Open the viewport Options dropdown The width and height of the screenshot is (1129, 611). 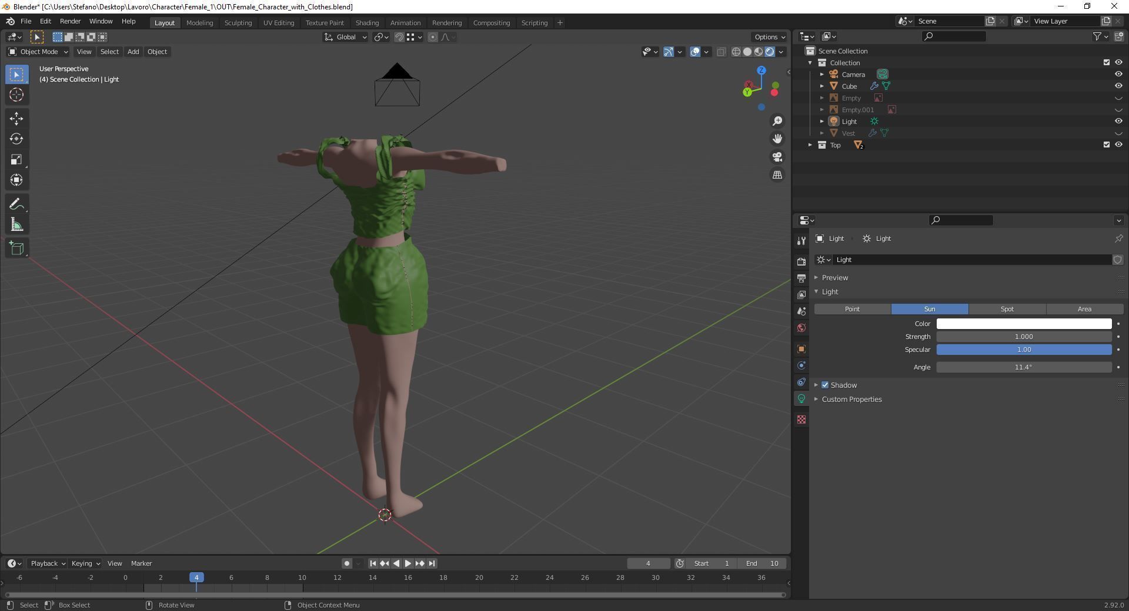click(x=770, y=37)
